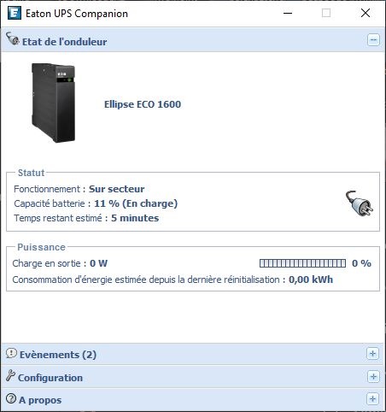Minimize the Eaton UPS Companion window
This screenshot has height=412, width=386.
[288, 13]
